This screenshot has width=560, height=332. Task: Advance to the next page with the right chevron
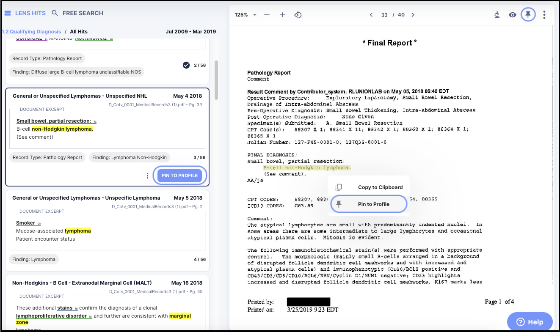(413, 14)
